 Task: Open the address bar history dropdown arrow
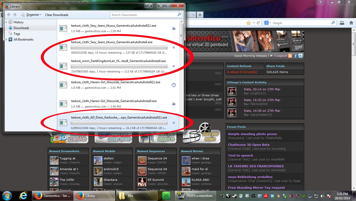click(x=254, y=23)
